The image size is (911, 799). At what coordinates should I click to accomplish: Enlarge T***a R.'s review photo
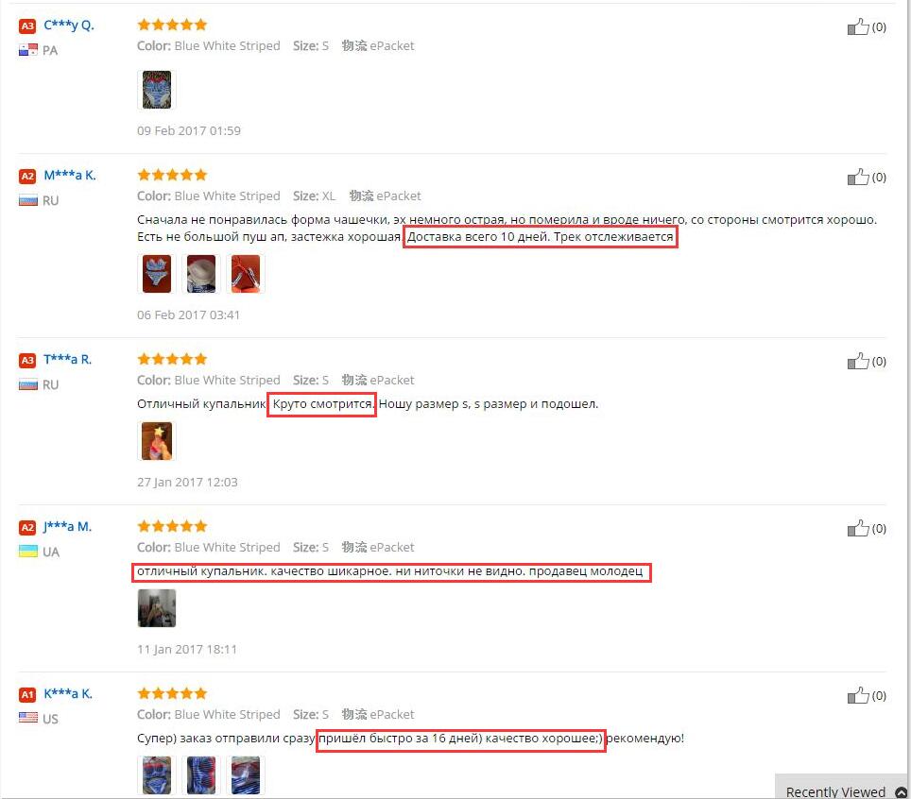click(x=157, y=441)
